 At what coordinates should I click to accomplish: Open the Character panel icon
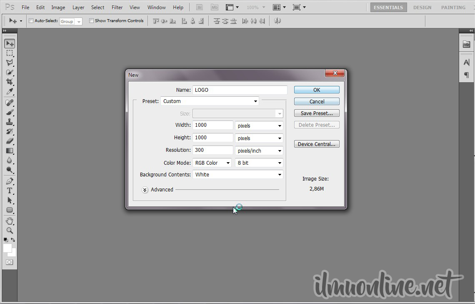(466, 63)
